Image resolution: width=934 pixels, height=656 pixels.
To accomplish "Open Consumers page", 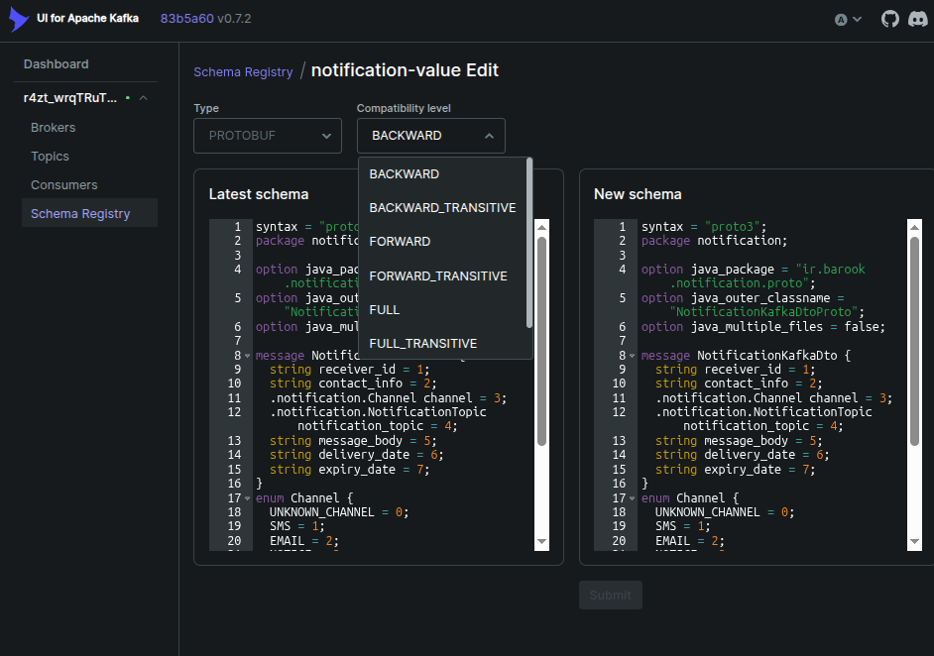I will (63, 185).
